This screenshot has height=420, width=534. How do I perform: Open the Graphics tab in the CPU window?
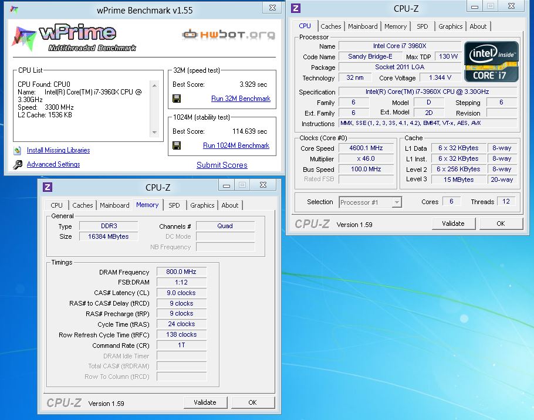tap(450, 26)
